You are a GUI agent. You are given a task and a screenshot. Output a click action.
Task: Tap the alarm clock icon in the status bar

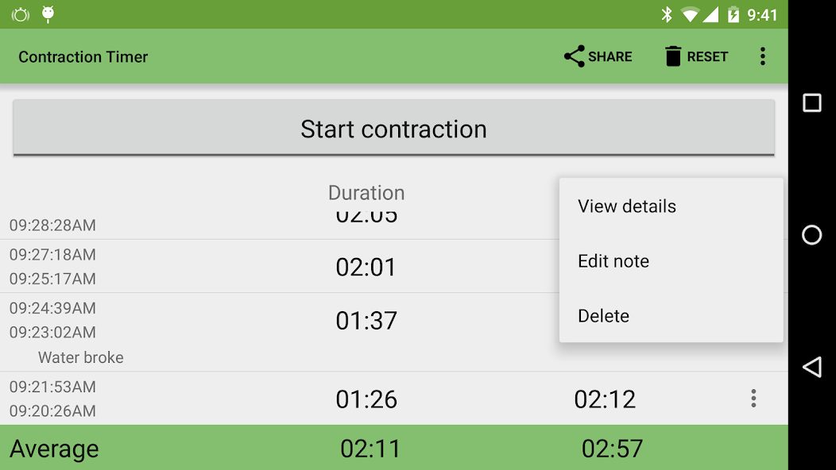(20, 13)
